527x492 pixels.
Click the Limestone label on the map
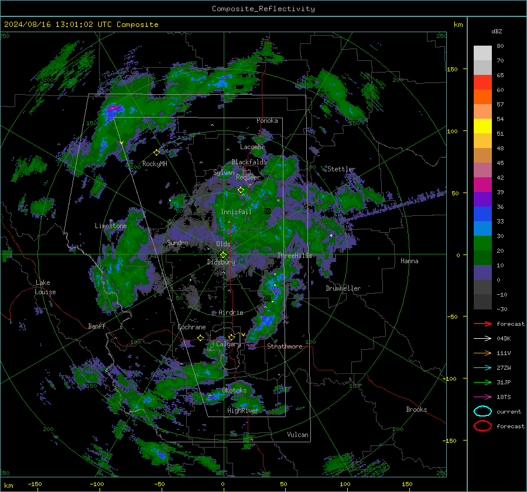111,226
